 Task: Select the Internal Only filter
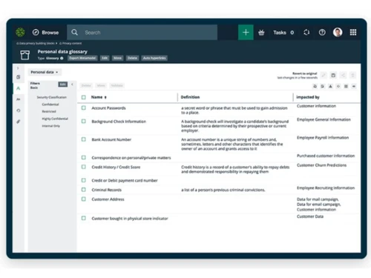[51, 126]
